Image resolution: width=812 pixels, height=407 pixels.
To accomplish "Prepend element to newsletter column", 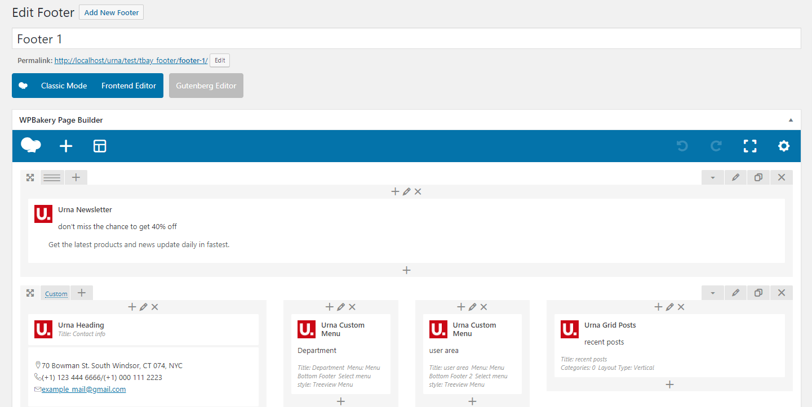I will pos(395,191).
